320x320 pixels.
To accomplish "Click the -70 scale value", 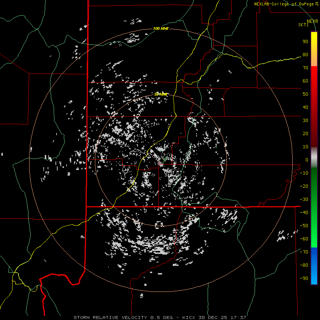I will click(x=304, y=252).
